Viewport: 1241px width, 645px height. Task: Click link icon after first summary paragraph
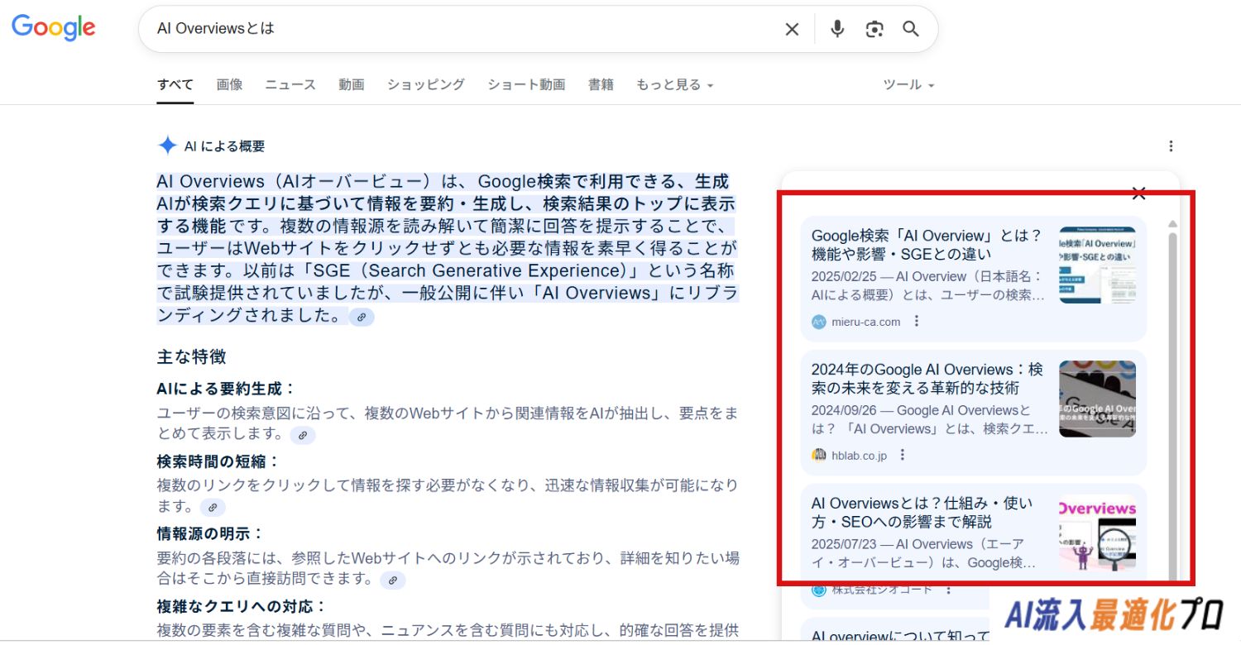pyautogui.click(x=362, y=317)
